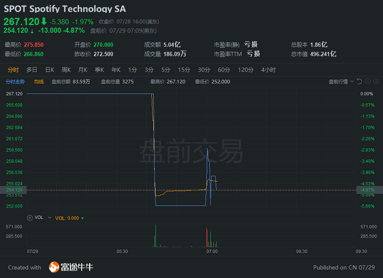Click the closing price 267.120
The image size is (383, 278).
coord(22,22)
